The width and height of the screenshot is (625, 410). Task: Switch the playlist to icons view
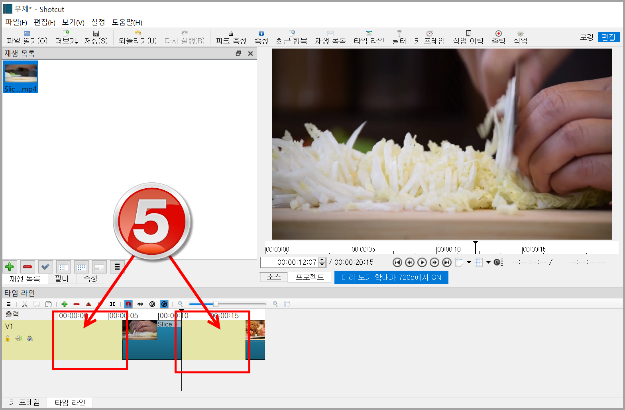coord(99,267)
